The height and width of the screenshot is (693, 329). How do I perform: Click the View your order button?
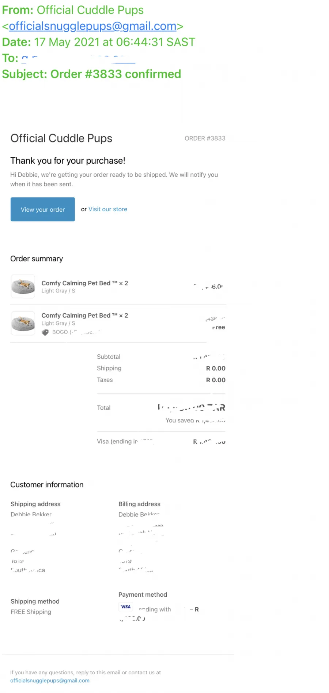click(x=43, y=209)
